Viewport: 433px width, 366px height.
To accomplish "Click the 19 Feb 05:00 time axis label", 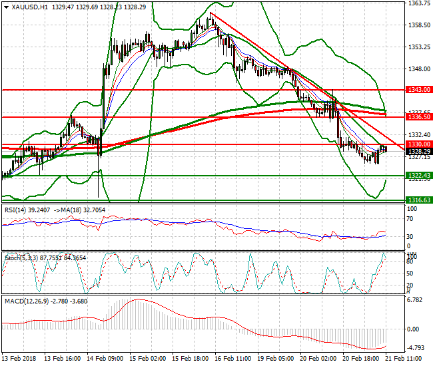I will [276, 359].
